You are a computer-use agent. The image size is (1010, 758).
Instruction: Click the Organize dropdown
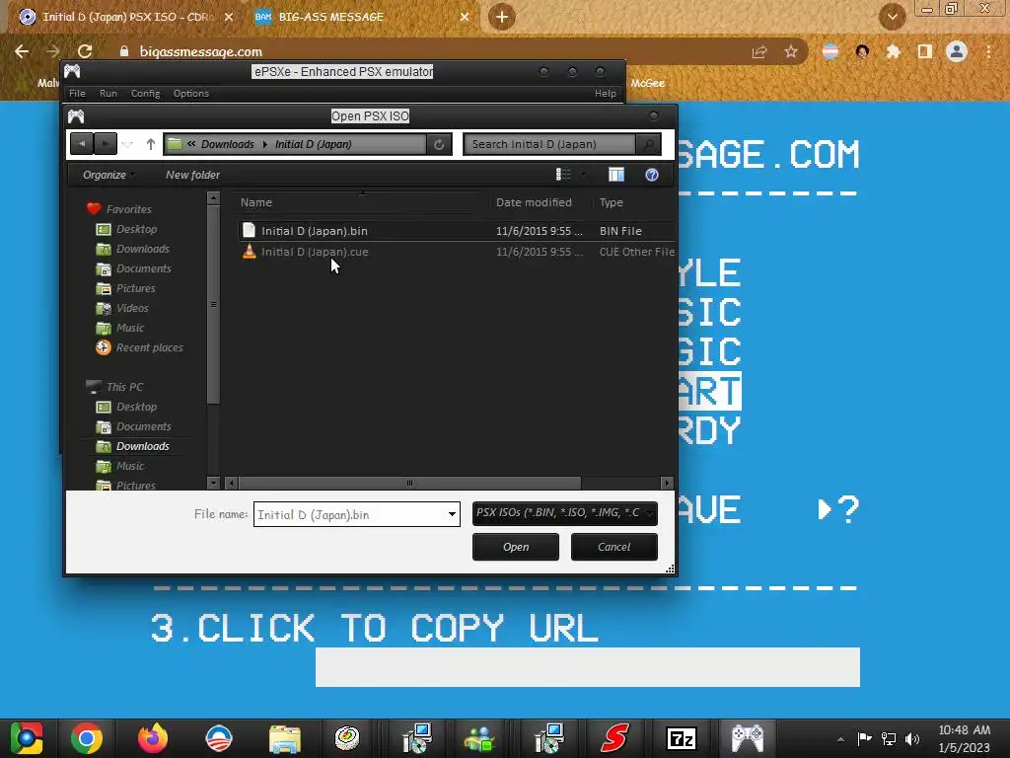pos(108,175)
